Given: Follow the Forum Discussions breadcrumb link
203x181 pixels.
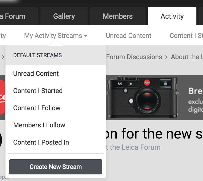Looking at the screenshot, I should (x=134, y=57).
